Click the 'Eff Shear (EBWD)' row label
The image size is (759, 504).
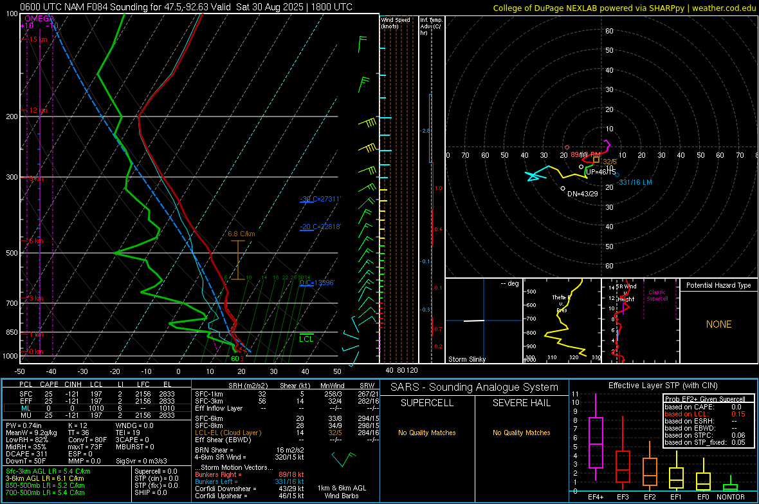(x=223, y=440)
